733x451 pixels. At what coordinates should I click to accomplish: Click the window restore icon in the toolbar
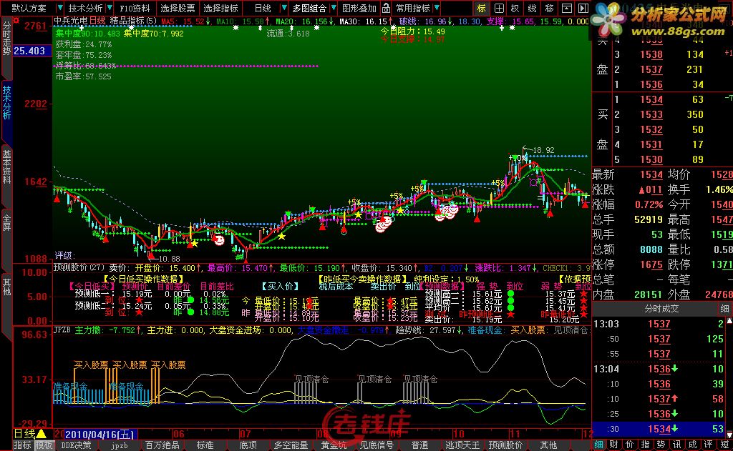click(566, 8)
